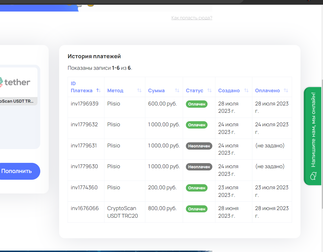Click Оплачен badge for inv1796939
The height and width of the screenshot is (252, 323).
(197, 104)
